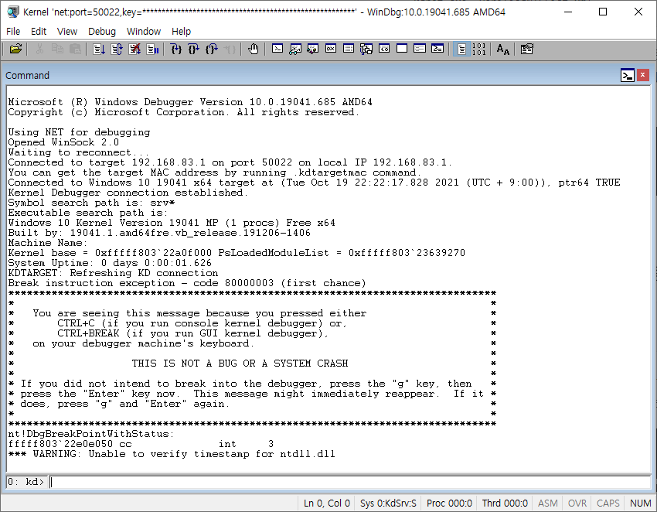
Task: Open the Memory window icon
Action: point(349,49)
